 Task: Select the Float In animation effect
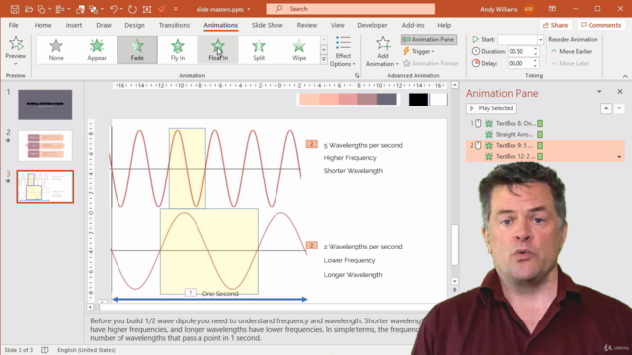click(218, 50)
